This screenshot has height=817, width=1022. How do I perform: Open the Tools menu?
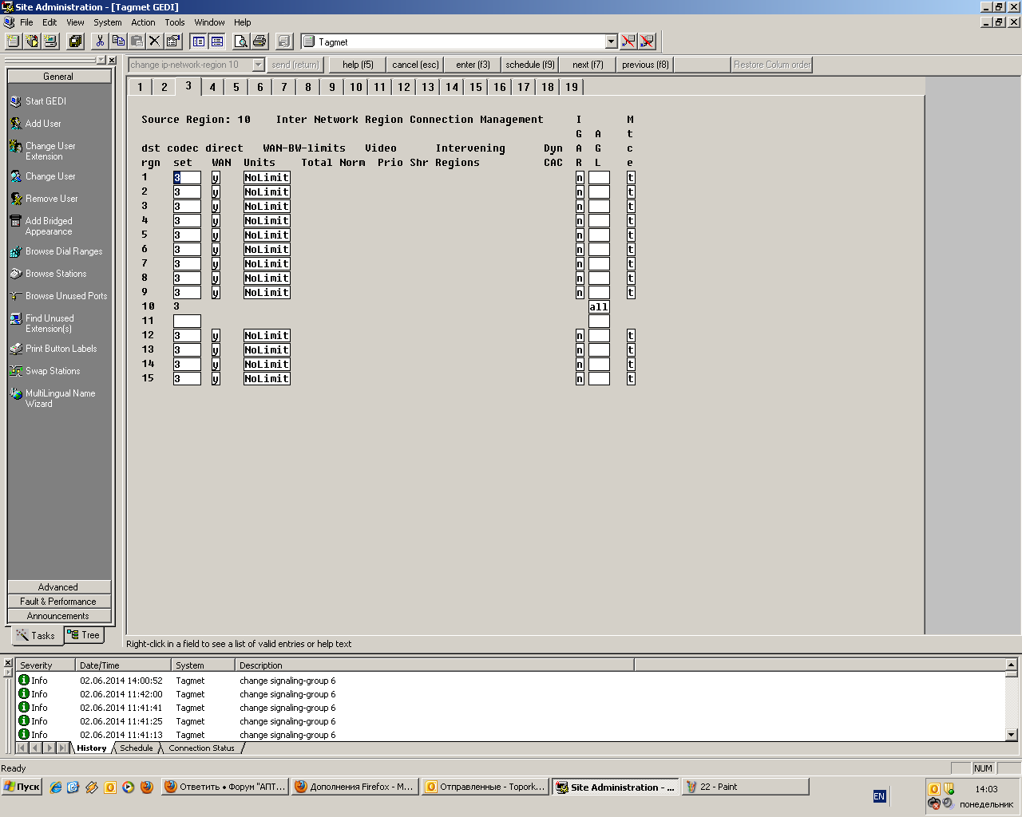[x=175, y=22]
